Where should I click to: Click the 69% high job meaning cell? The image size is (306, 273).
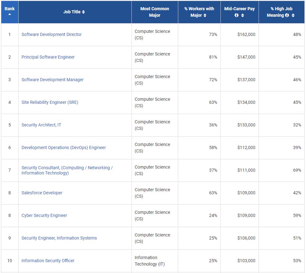[x=282, y=170]
